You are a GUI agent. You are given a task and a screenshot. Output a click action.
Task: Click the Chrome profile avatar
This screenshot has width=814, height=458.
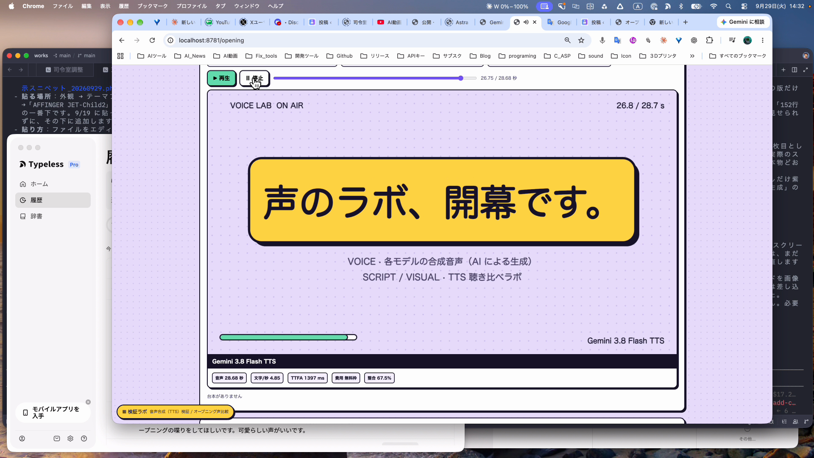(747, 40)
